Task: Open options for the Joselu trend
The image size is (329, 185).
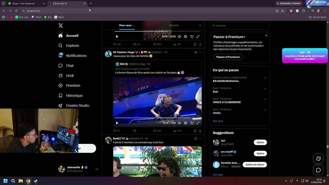Action: pyautogui.click(x=265, y=110)
